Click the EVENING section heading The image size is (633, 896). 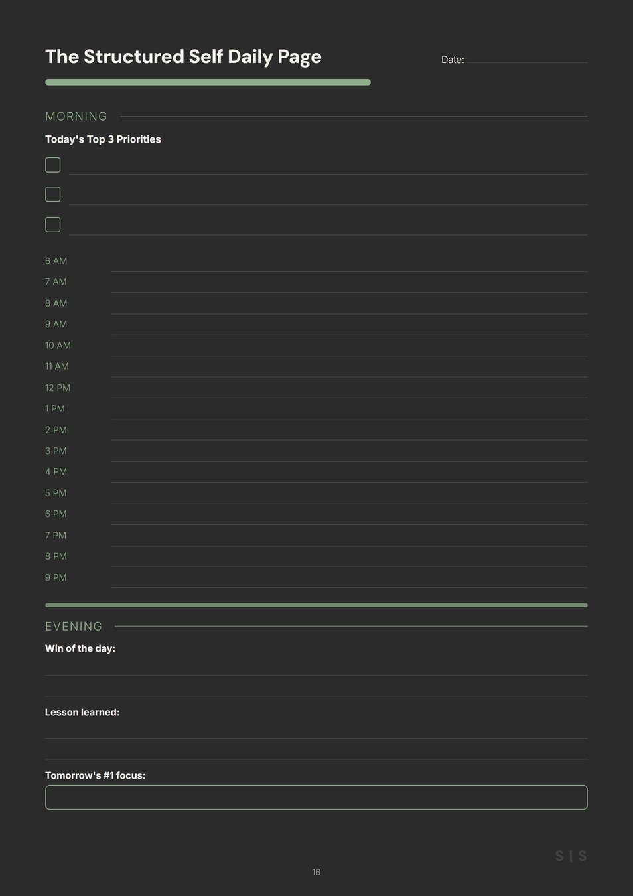click(74, 627)
